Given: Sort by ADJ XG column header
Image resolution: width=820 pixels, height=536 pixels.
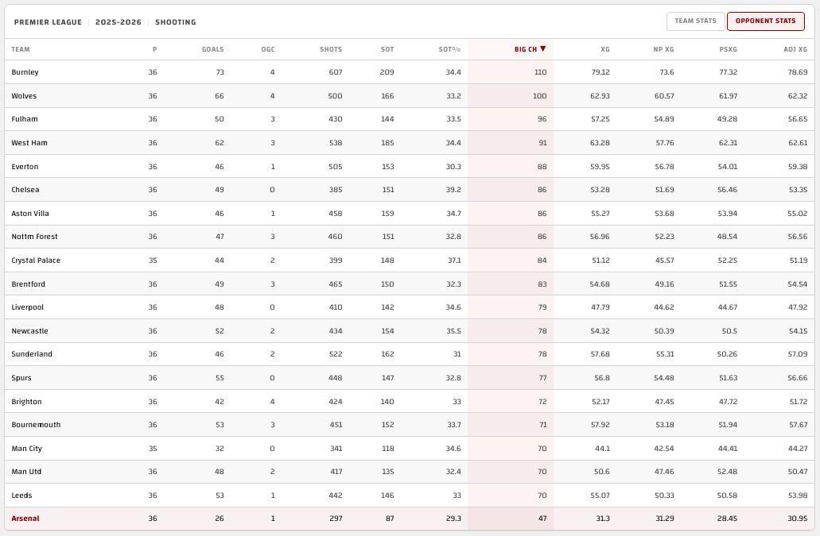Looking at the screenshot, I should pos(795,49).
